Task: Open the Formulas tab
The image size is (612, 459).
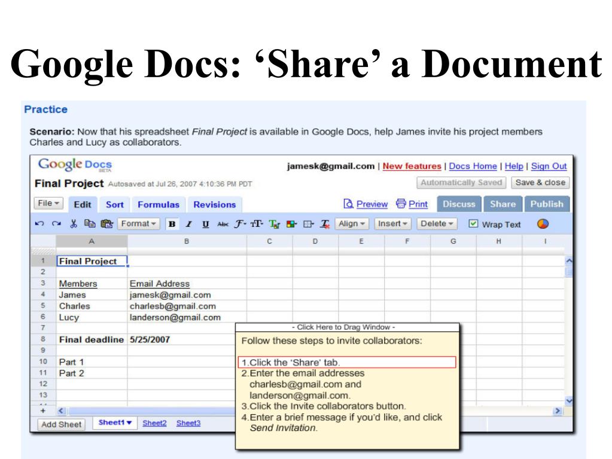Action: click(159, 205)
